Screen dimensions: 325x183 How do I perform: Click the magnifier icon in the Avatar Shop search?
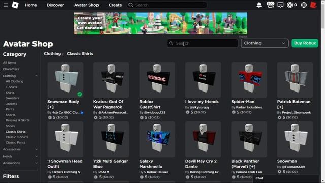[171, 43]
